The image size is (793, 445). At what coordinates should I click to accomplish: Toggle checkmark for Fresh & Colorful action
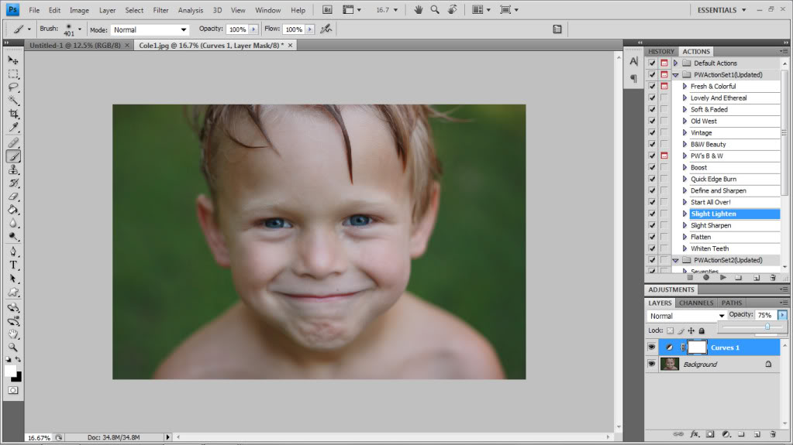coord(652,87)
